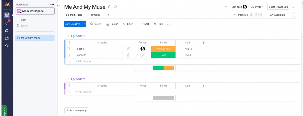Image resolution: width=303 pixels, height=116 pixels.
Task: Tick the checkbox for scene 1
Action: coord(68,49)
